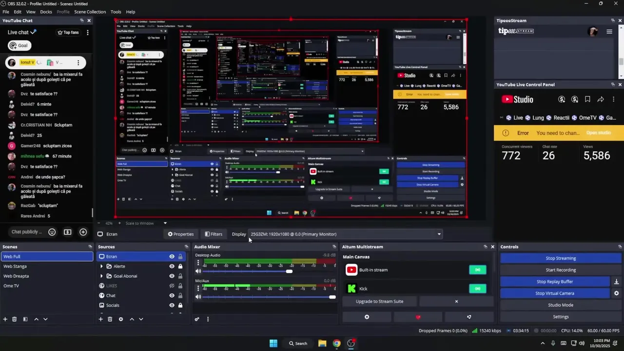The height and width of the screenshot is (351, 624).
Task: Open Audio Mixer toolbar three-dot menu
Action: [x=208, y=319]
